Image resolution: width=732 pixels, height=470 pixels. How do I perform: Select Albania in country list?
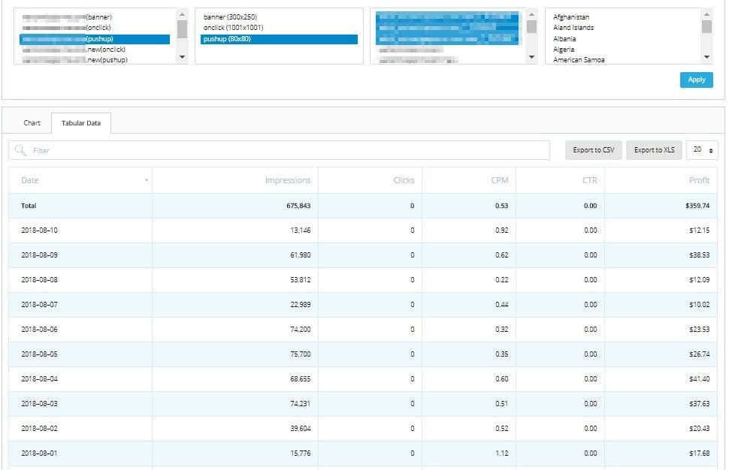pos(564,39)
